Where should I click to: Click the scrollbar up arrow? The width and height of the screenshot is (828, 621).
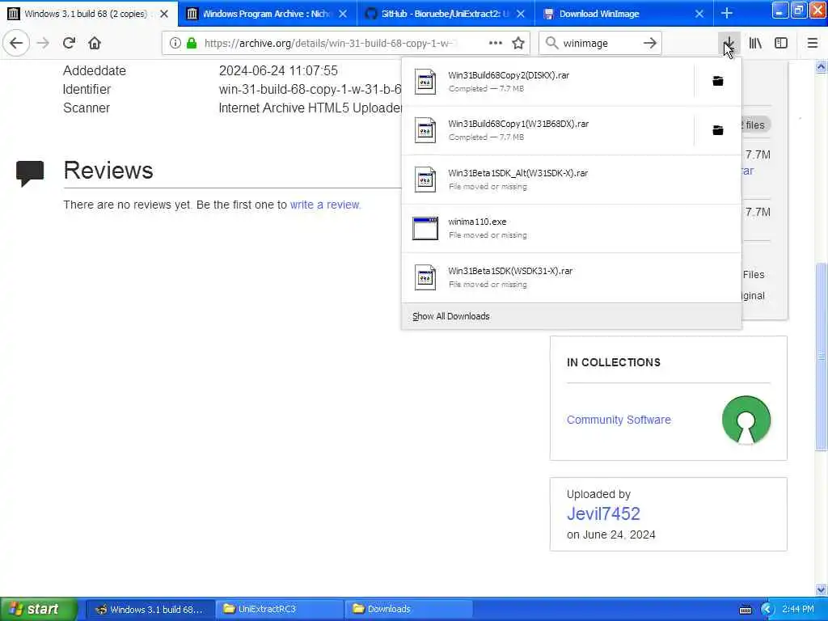pyautogui.click(x=821, y=66)
